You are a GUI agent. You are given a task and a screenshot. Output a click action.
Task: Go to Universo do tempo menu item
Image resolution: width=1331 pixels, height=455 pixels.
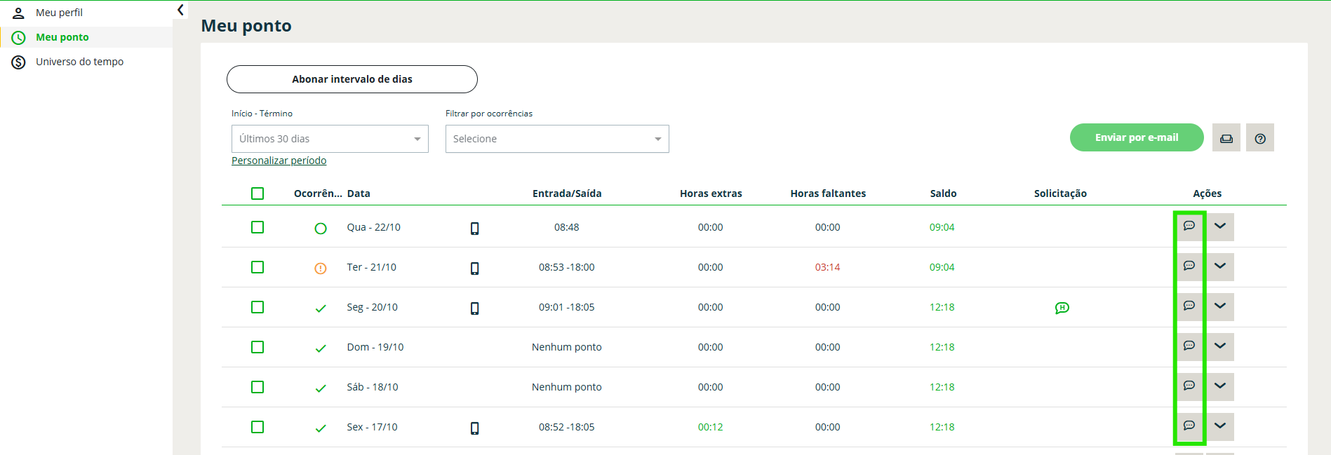(x=79, y=62)
